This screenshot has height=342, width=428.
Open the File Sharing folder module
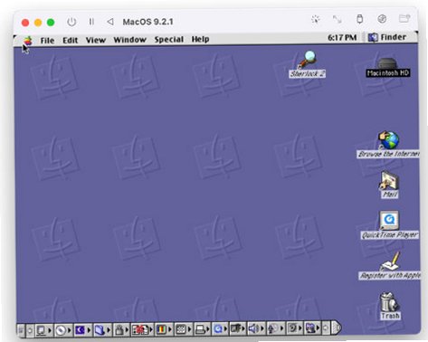(102, 329)
